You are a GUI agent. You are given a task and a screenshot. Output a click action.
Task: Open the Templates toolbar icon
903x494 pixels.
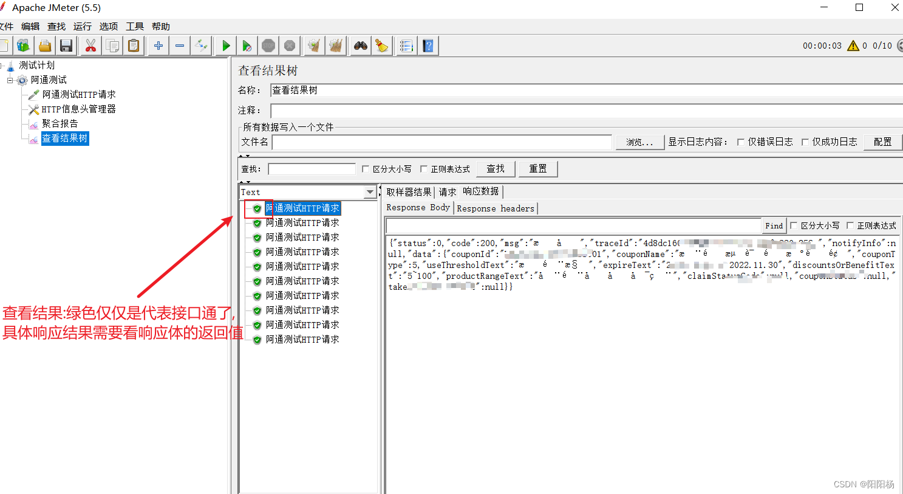[x=23, y=46]
